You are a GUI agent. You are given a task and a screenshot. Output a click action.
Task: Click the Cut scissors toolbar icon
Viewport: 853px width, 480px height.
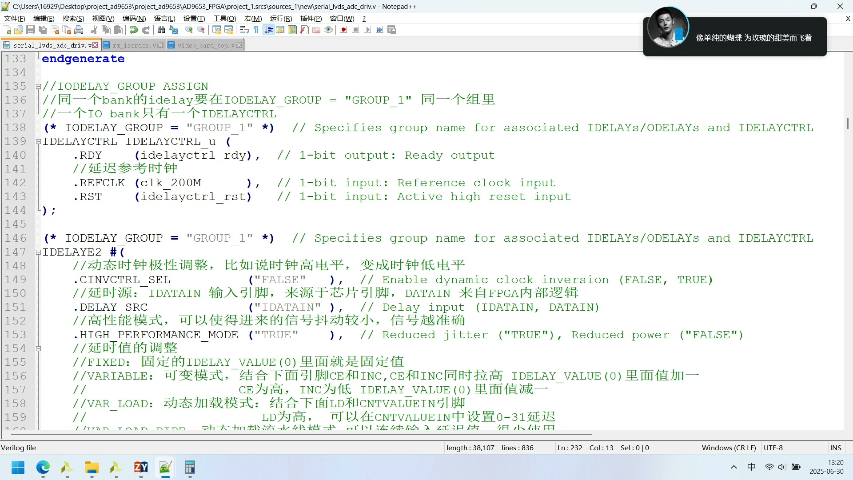pyautogui.click(x=94, y=30)
